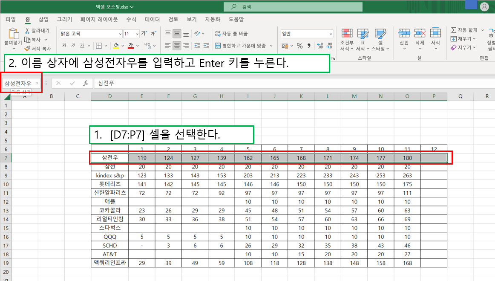
Task: Click the formula bar containing 삼전우
Action: 294,83
